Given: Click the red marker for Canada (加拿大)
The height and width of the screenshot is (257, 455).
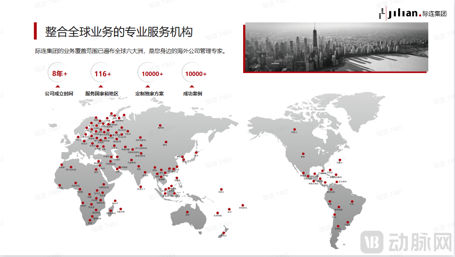Looking at the screenshot, I should tap(295, 129).
